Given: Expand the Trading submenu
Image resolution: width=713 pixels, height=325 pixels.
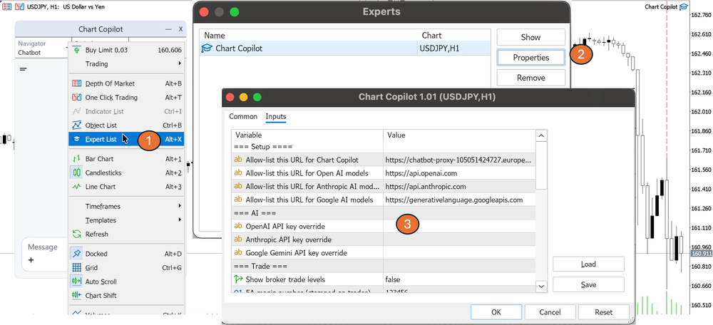Looking at the screenshot, I should click(127, 64).
